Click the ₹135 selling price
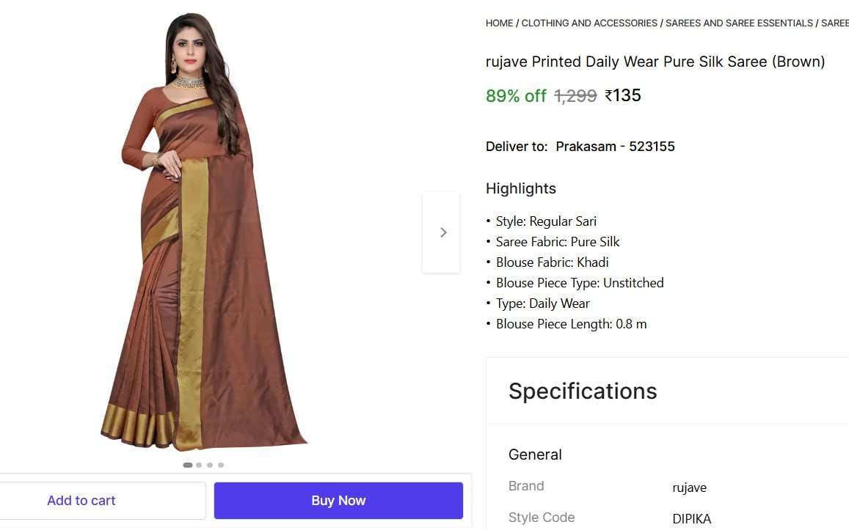 (x=623, y=96)
